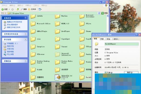Select the UCBrowser folder icon

tap(33, 55)
